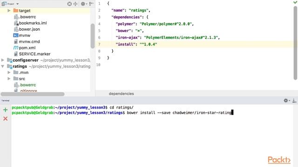The width and height of the screenshot is (298, 167).
Task: Click the dependencies breadcrumb below editor
Action: click(121, 94)
